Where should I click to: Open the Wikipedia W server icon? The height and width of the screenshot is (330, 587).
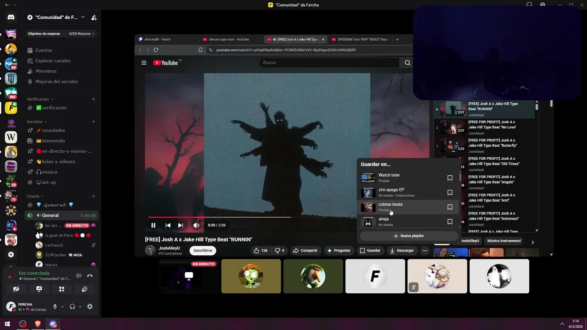(x=11, y=137)
